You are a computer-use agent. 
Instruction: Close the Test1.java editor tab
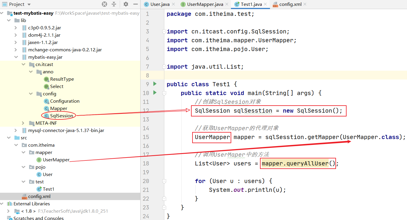point(265,4)
